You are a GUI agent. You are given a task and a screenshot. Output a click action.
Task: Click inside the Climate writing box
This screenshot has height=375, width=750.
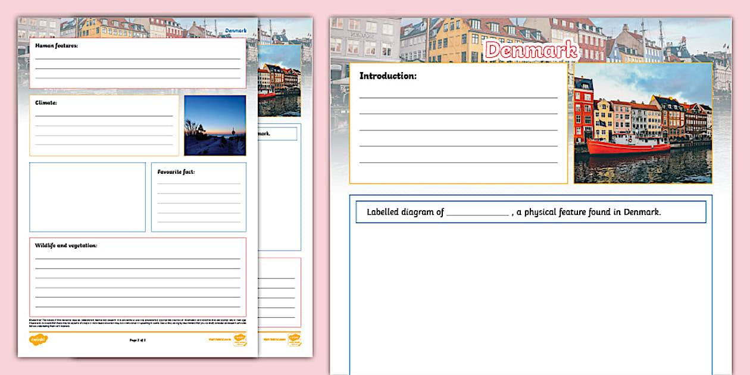coord(104,131)
